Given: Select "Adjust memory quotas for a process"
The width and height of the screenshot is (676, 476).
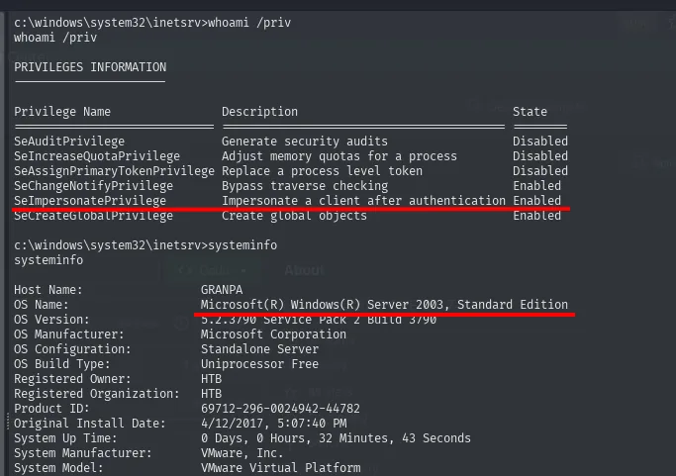Looking at the screenshot, I should [x=339, y=156].
